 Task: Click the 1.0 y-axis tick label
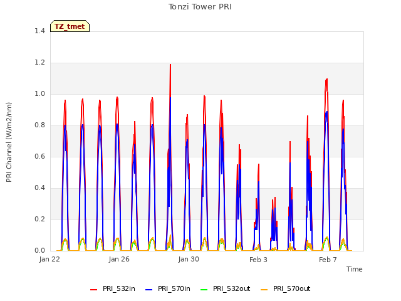tap(39, 93)
